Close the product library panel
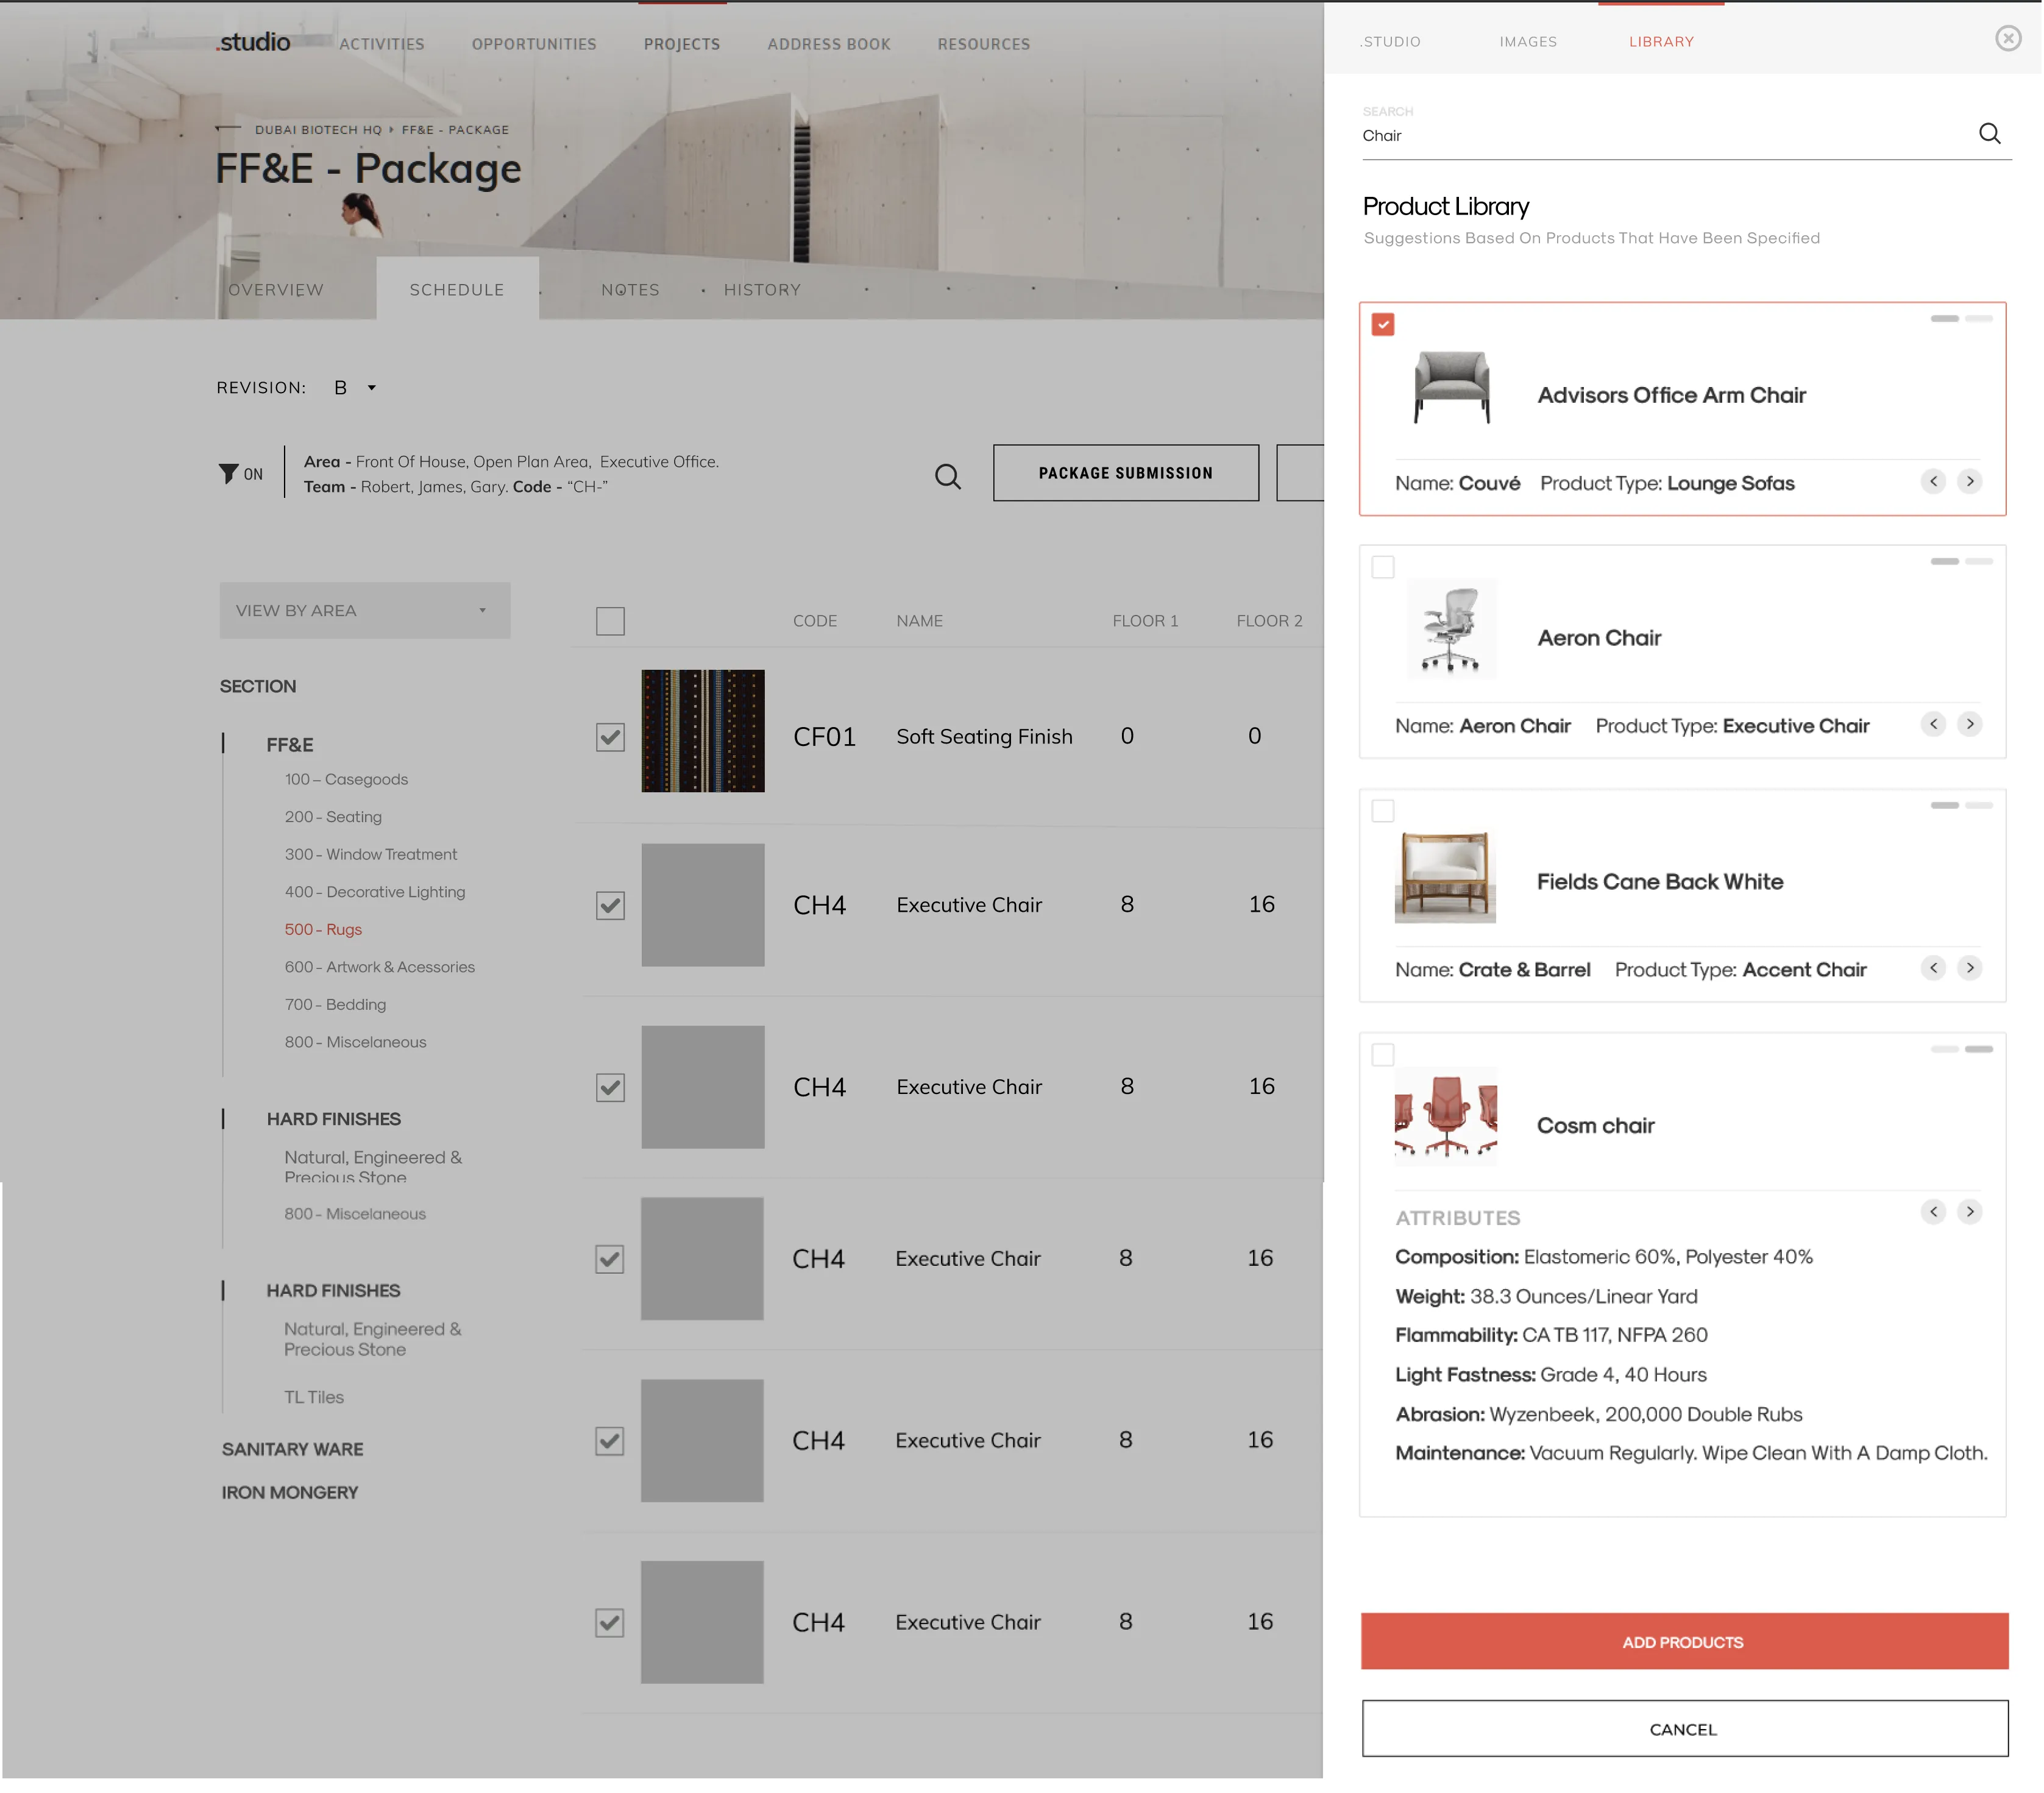2044x1793 pixels. point(2007,38)
